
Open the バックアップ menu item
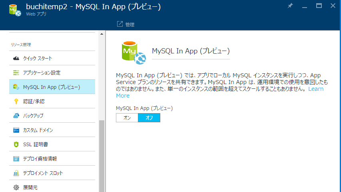(52, 116)
